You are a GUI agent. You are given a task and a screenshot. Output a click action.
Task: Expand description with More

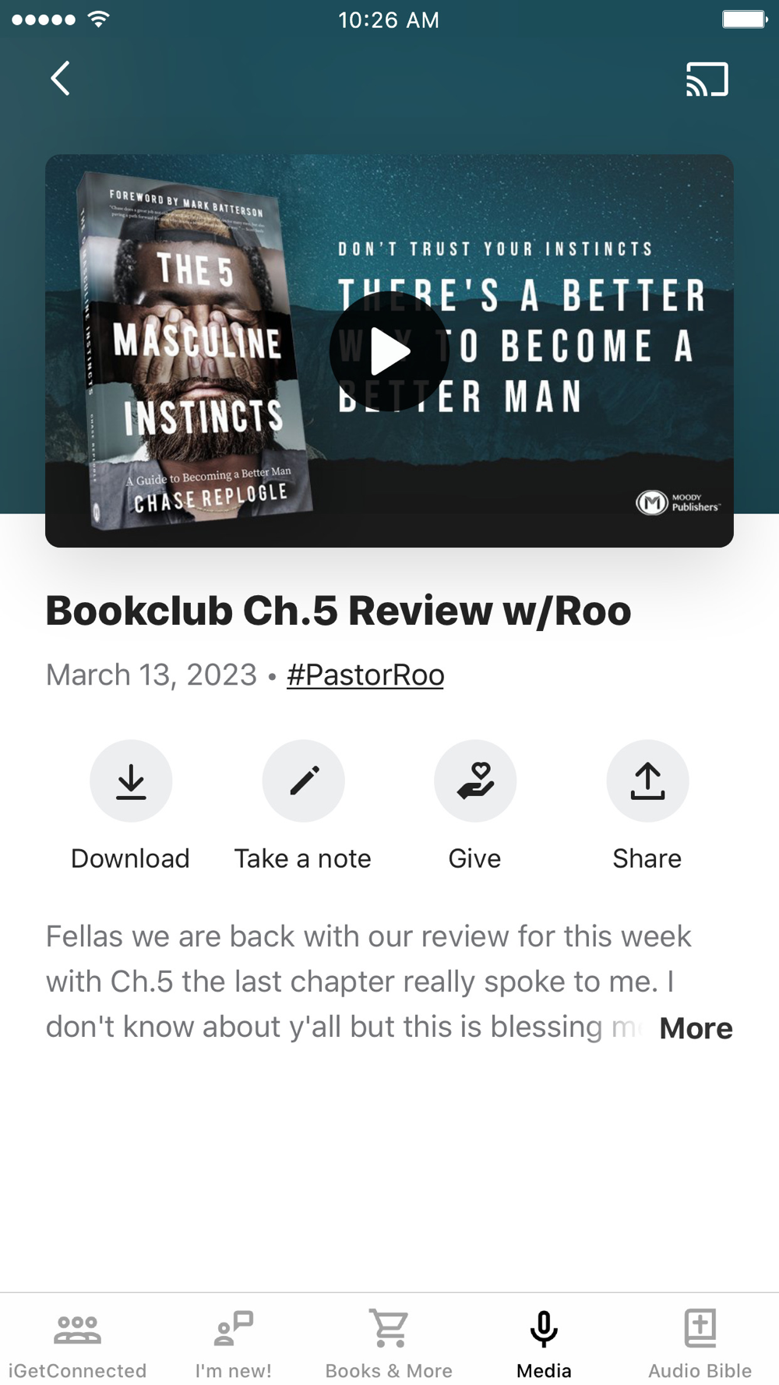point(696,1028)
